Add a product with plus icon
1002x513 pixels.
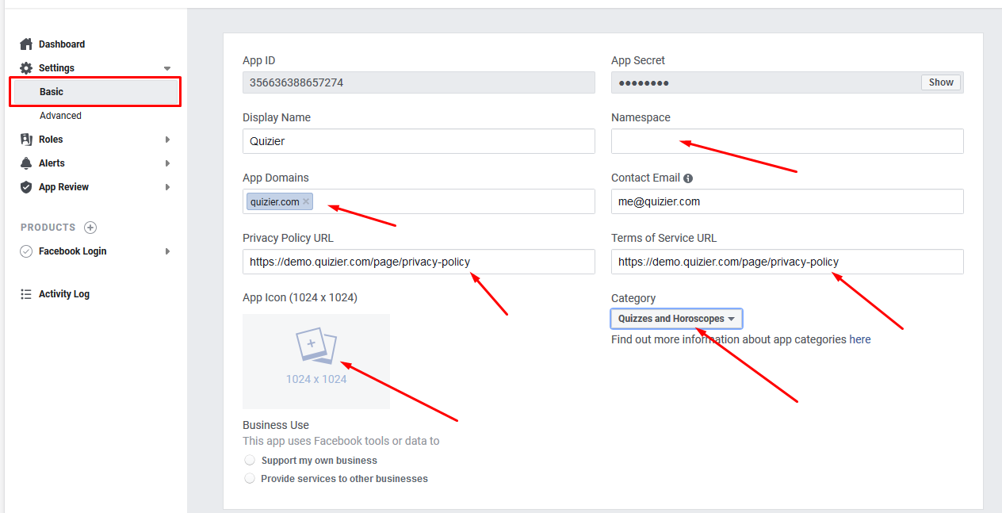click(90, 228)
